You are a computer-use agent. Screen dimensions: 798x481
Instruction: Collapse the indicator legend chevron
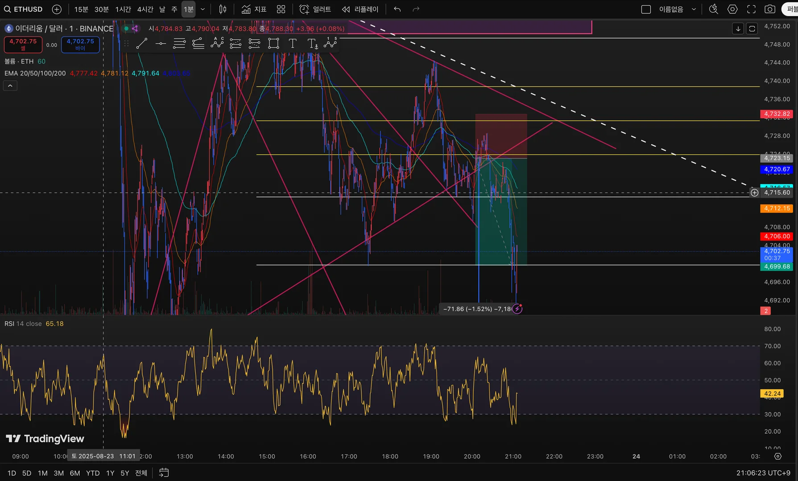(10, 86)
